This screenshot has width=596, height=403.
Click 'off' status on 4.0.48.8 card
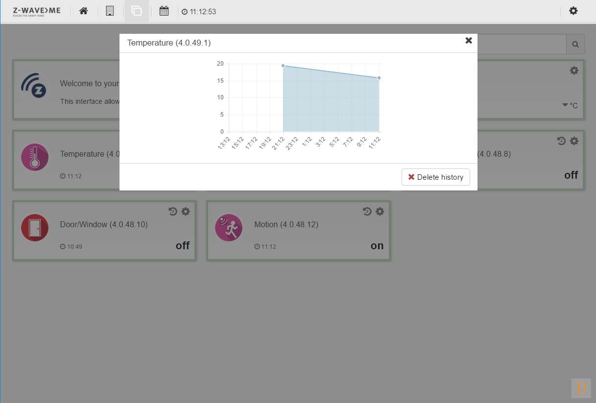pos(571,175)
